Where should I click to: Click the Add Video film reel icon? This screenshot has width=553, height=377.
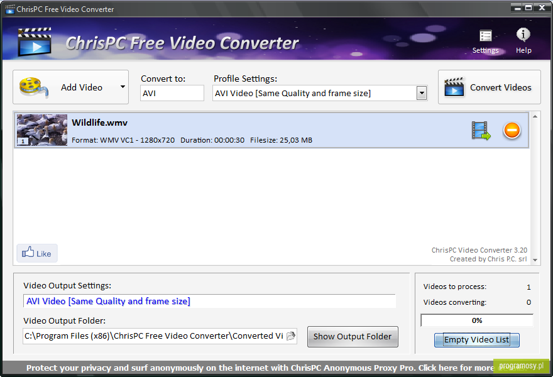[x=33, y=87]
